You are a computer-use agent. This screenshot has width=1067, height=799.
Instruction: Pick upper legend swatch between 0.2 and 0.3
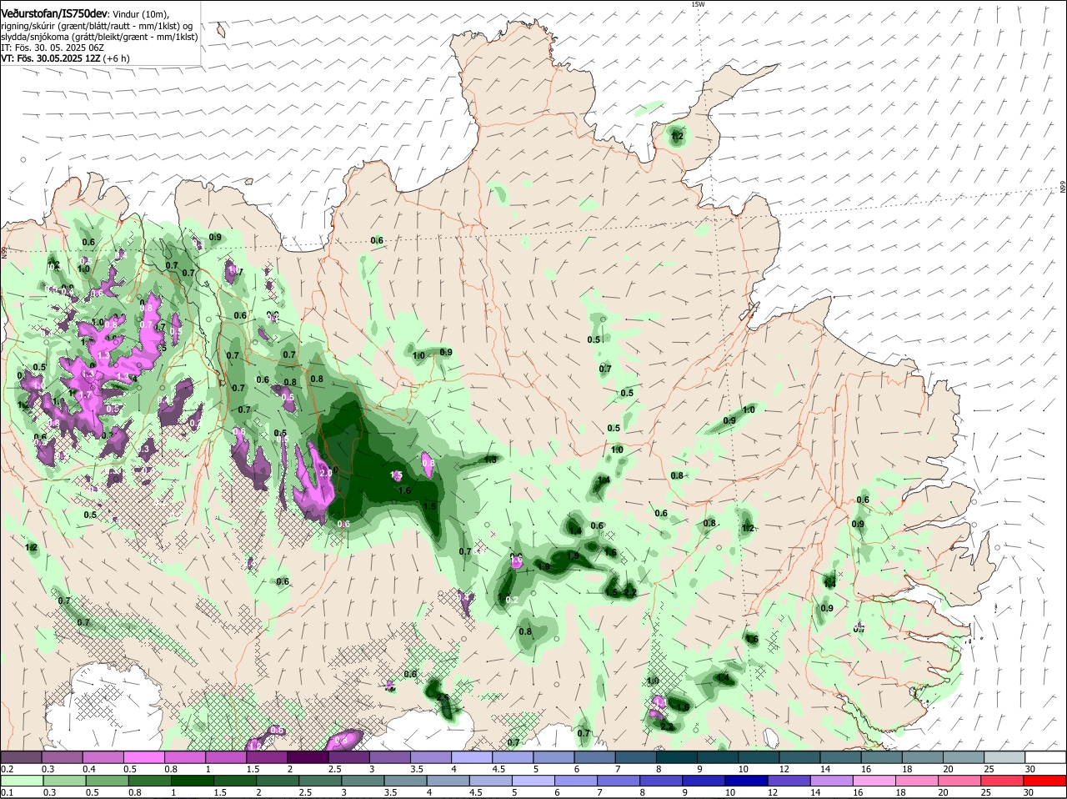click(21, 757)
